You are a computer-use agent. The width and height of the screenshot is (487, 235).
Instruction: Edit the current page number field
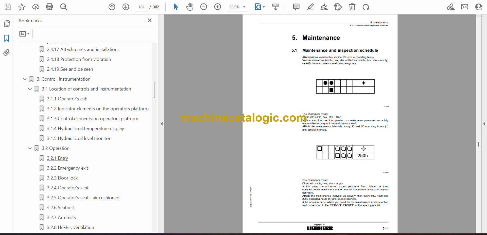coord(142,7)
